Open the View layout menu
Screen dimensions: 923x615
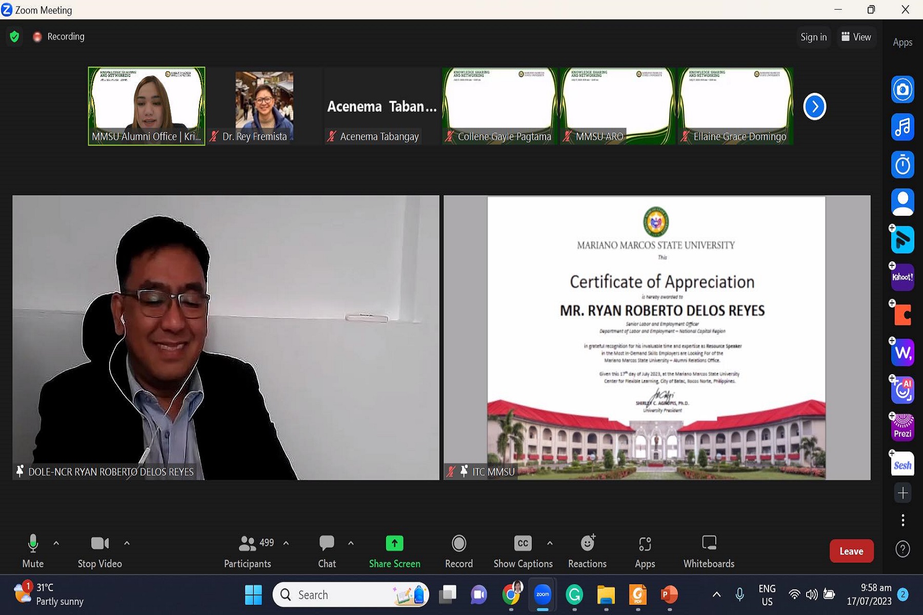click(856, 37)
